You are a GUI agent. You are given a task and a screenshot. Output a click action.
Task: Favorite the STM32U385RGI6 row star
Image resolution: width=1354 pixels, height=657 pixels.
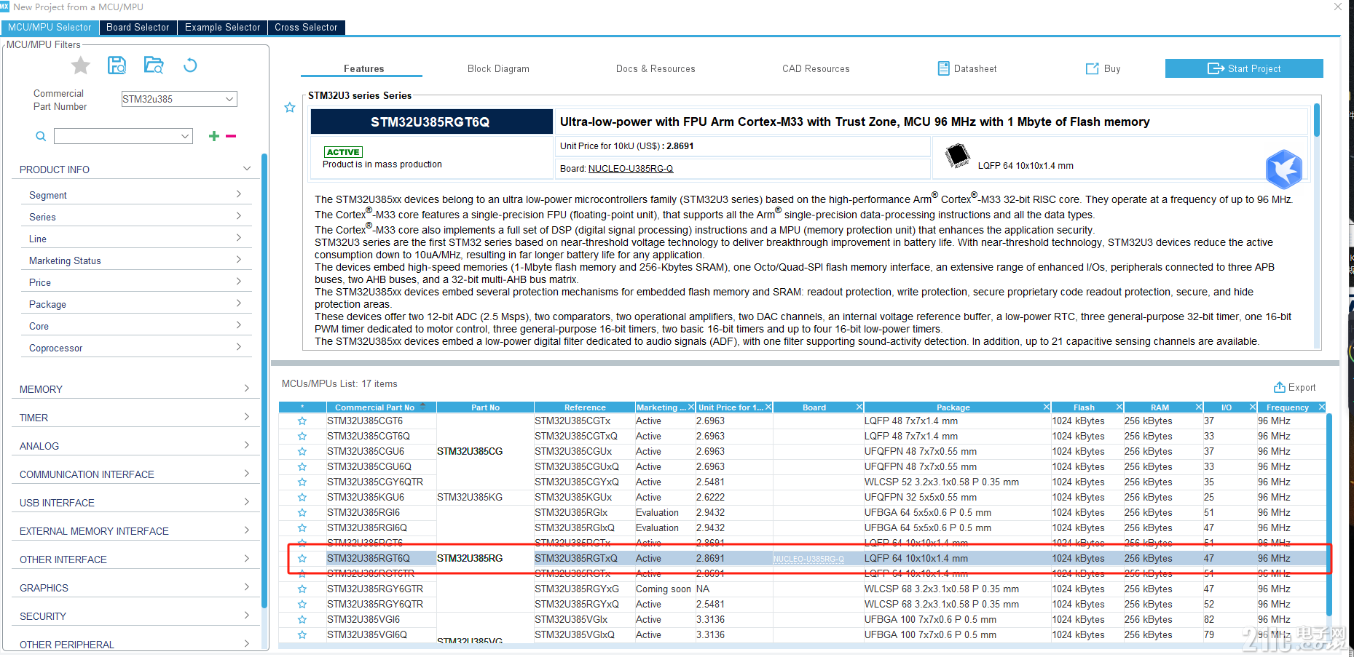click(302, 513)
